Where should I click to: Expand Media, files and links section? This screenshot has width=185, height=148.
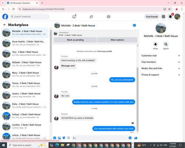click(x=161, y=68)
